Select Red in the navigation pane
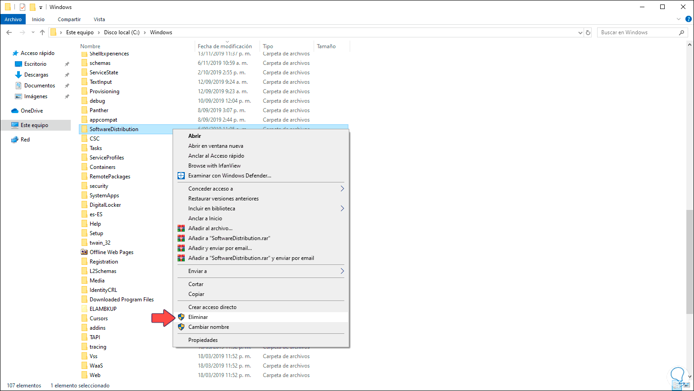Screen dimensions: 694x391 [25, 140]
